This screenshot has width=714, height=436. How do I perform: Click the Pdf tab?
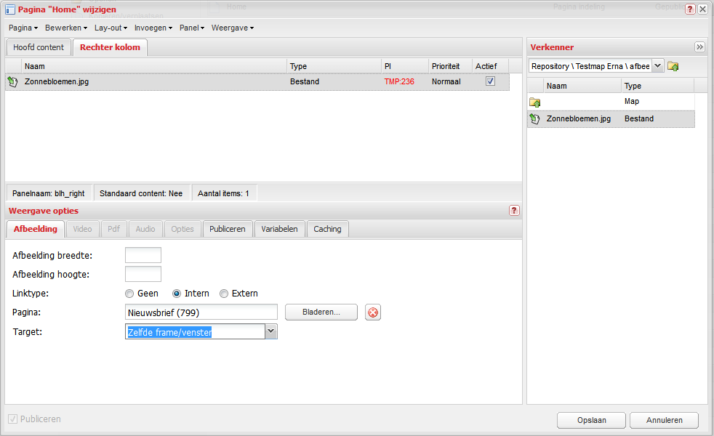point(114,229)
